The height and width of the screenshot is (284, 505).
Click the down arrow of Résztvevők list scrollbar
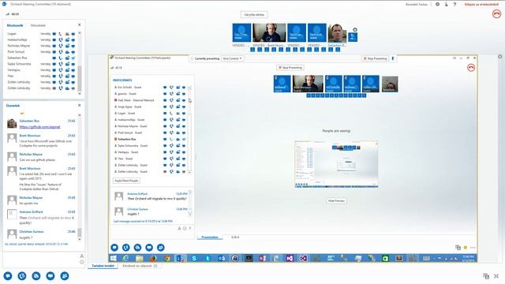[x=80, y=93]
